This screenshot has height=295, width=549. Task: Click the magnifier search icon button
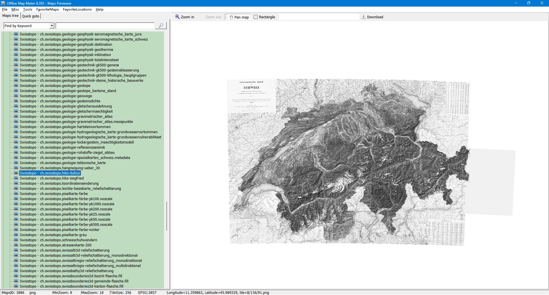pos(161,26)
